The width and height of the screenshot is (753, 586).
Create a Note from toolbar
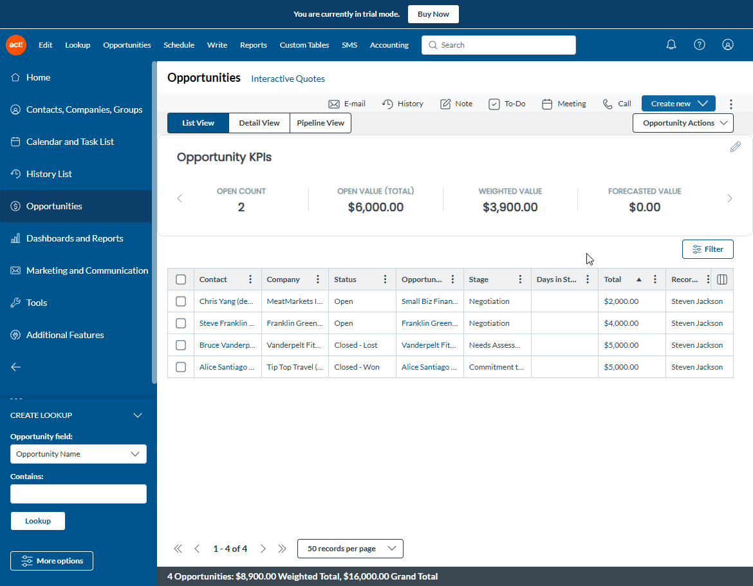click(456, 104)
